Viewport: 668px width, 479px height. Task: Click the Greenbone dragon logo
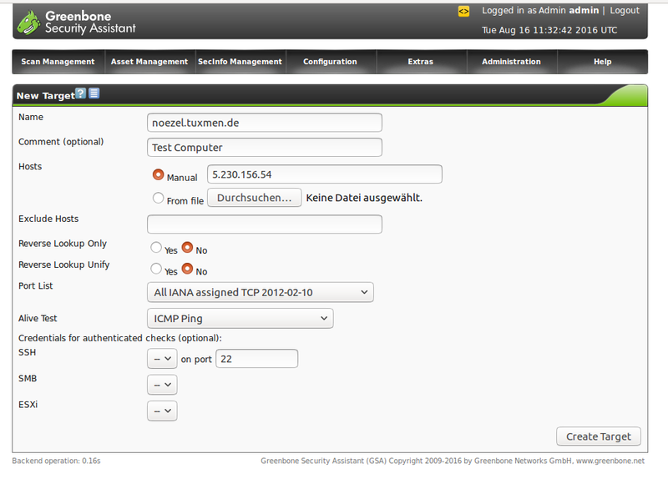(x=28, y=22)
